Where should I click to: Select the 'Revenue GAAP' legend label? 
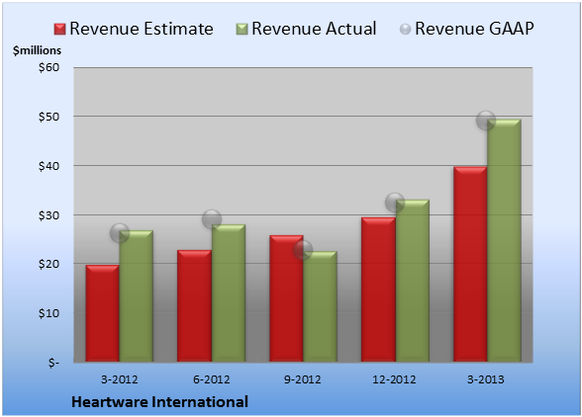474,29
